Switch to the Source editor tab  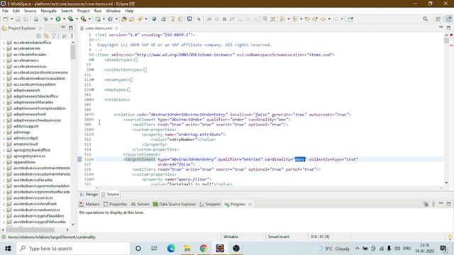110,194
